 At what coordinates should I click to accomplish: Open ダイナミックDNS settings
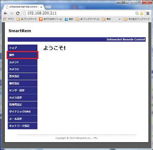(x=23, y=112)
